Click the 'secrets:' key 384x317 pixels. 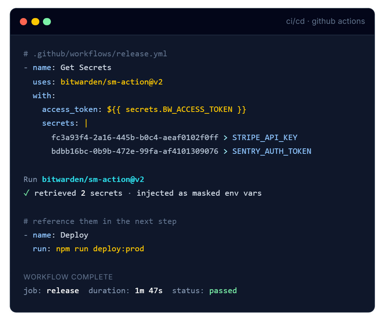[60, 123]
